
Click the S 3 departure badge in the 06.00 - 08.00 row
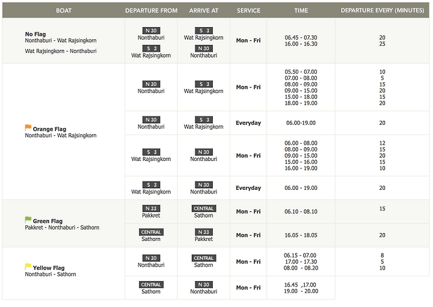pyautogui.click(x=151, y=152)
